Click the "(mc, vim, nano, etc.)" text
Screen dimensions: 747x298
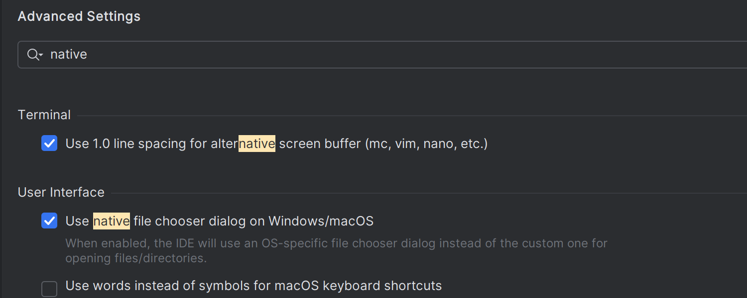click(x=426, y=144)
